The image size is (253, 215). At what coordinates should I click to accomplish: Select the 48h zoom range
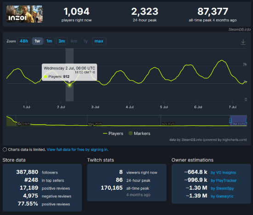click(x=24, y=41)
